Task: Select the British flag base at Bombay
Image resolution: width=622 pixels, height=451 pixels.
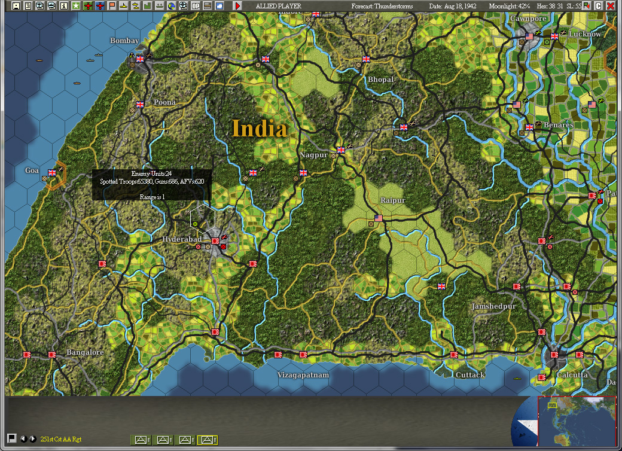Action: click(x=140, y=59)
